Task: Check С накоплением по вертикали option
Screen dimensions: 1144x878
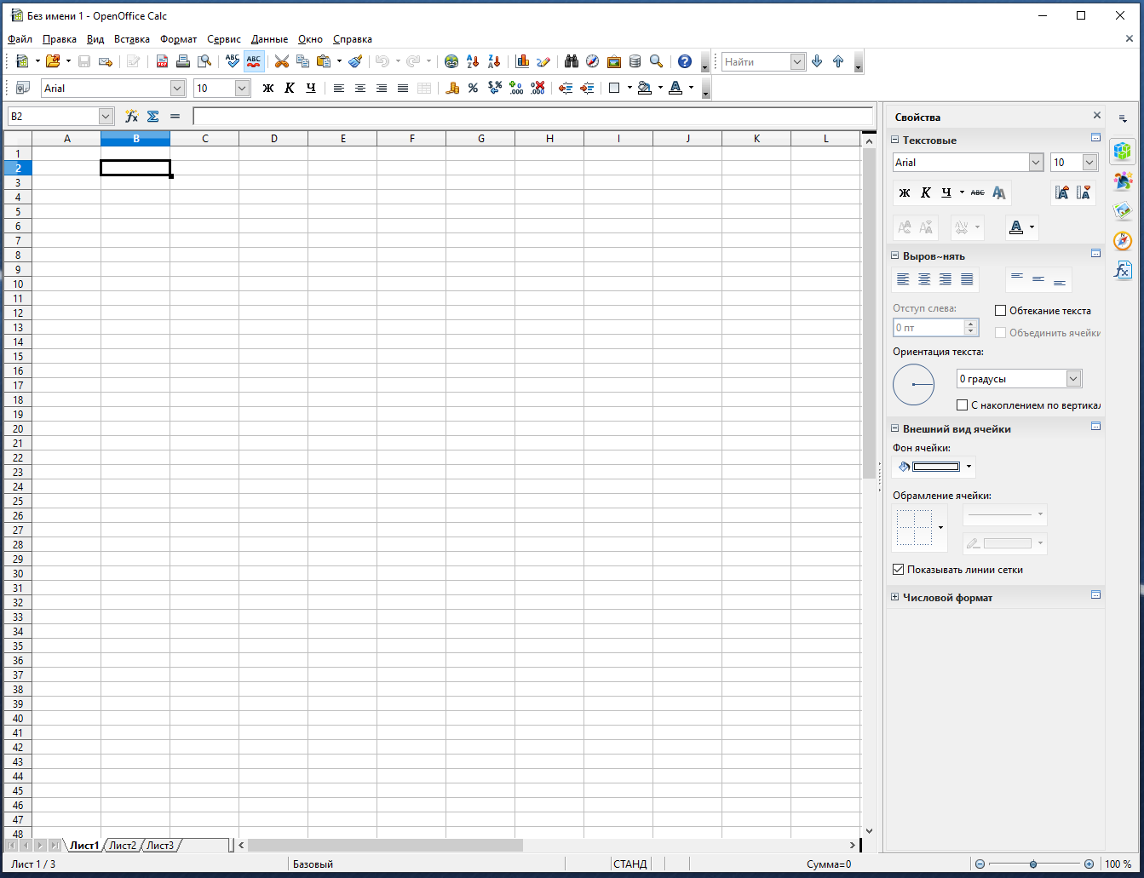Action: point(963,405)
